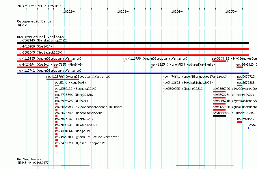Select nsv5470828 (ByrskaBishop2022) label
Screen dimensions: 257x169
[80, 143]
